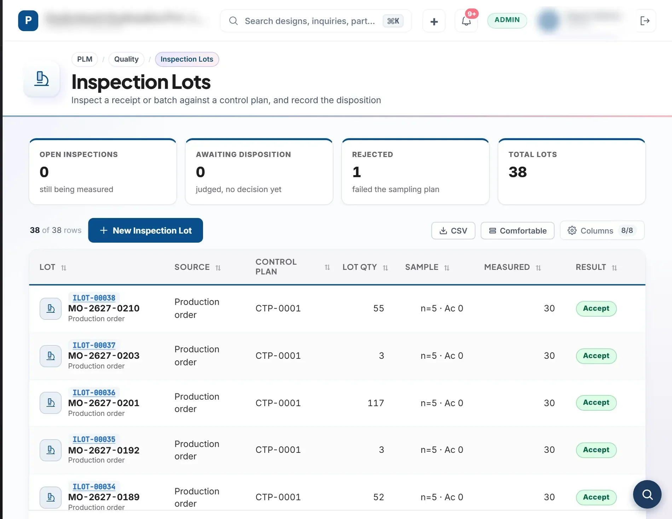
Task: Click the ILOT-00036 row microscope icon
Action: click(x=51, y=403)
